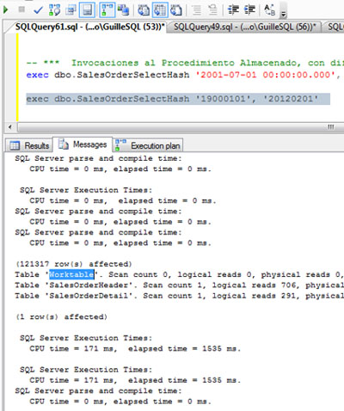344x411 pixels.
Task: Click the Results to File icon
Action: pyautogui.click(x=176, y=10)
